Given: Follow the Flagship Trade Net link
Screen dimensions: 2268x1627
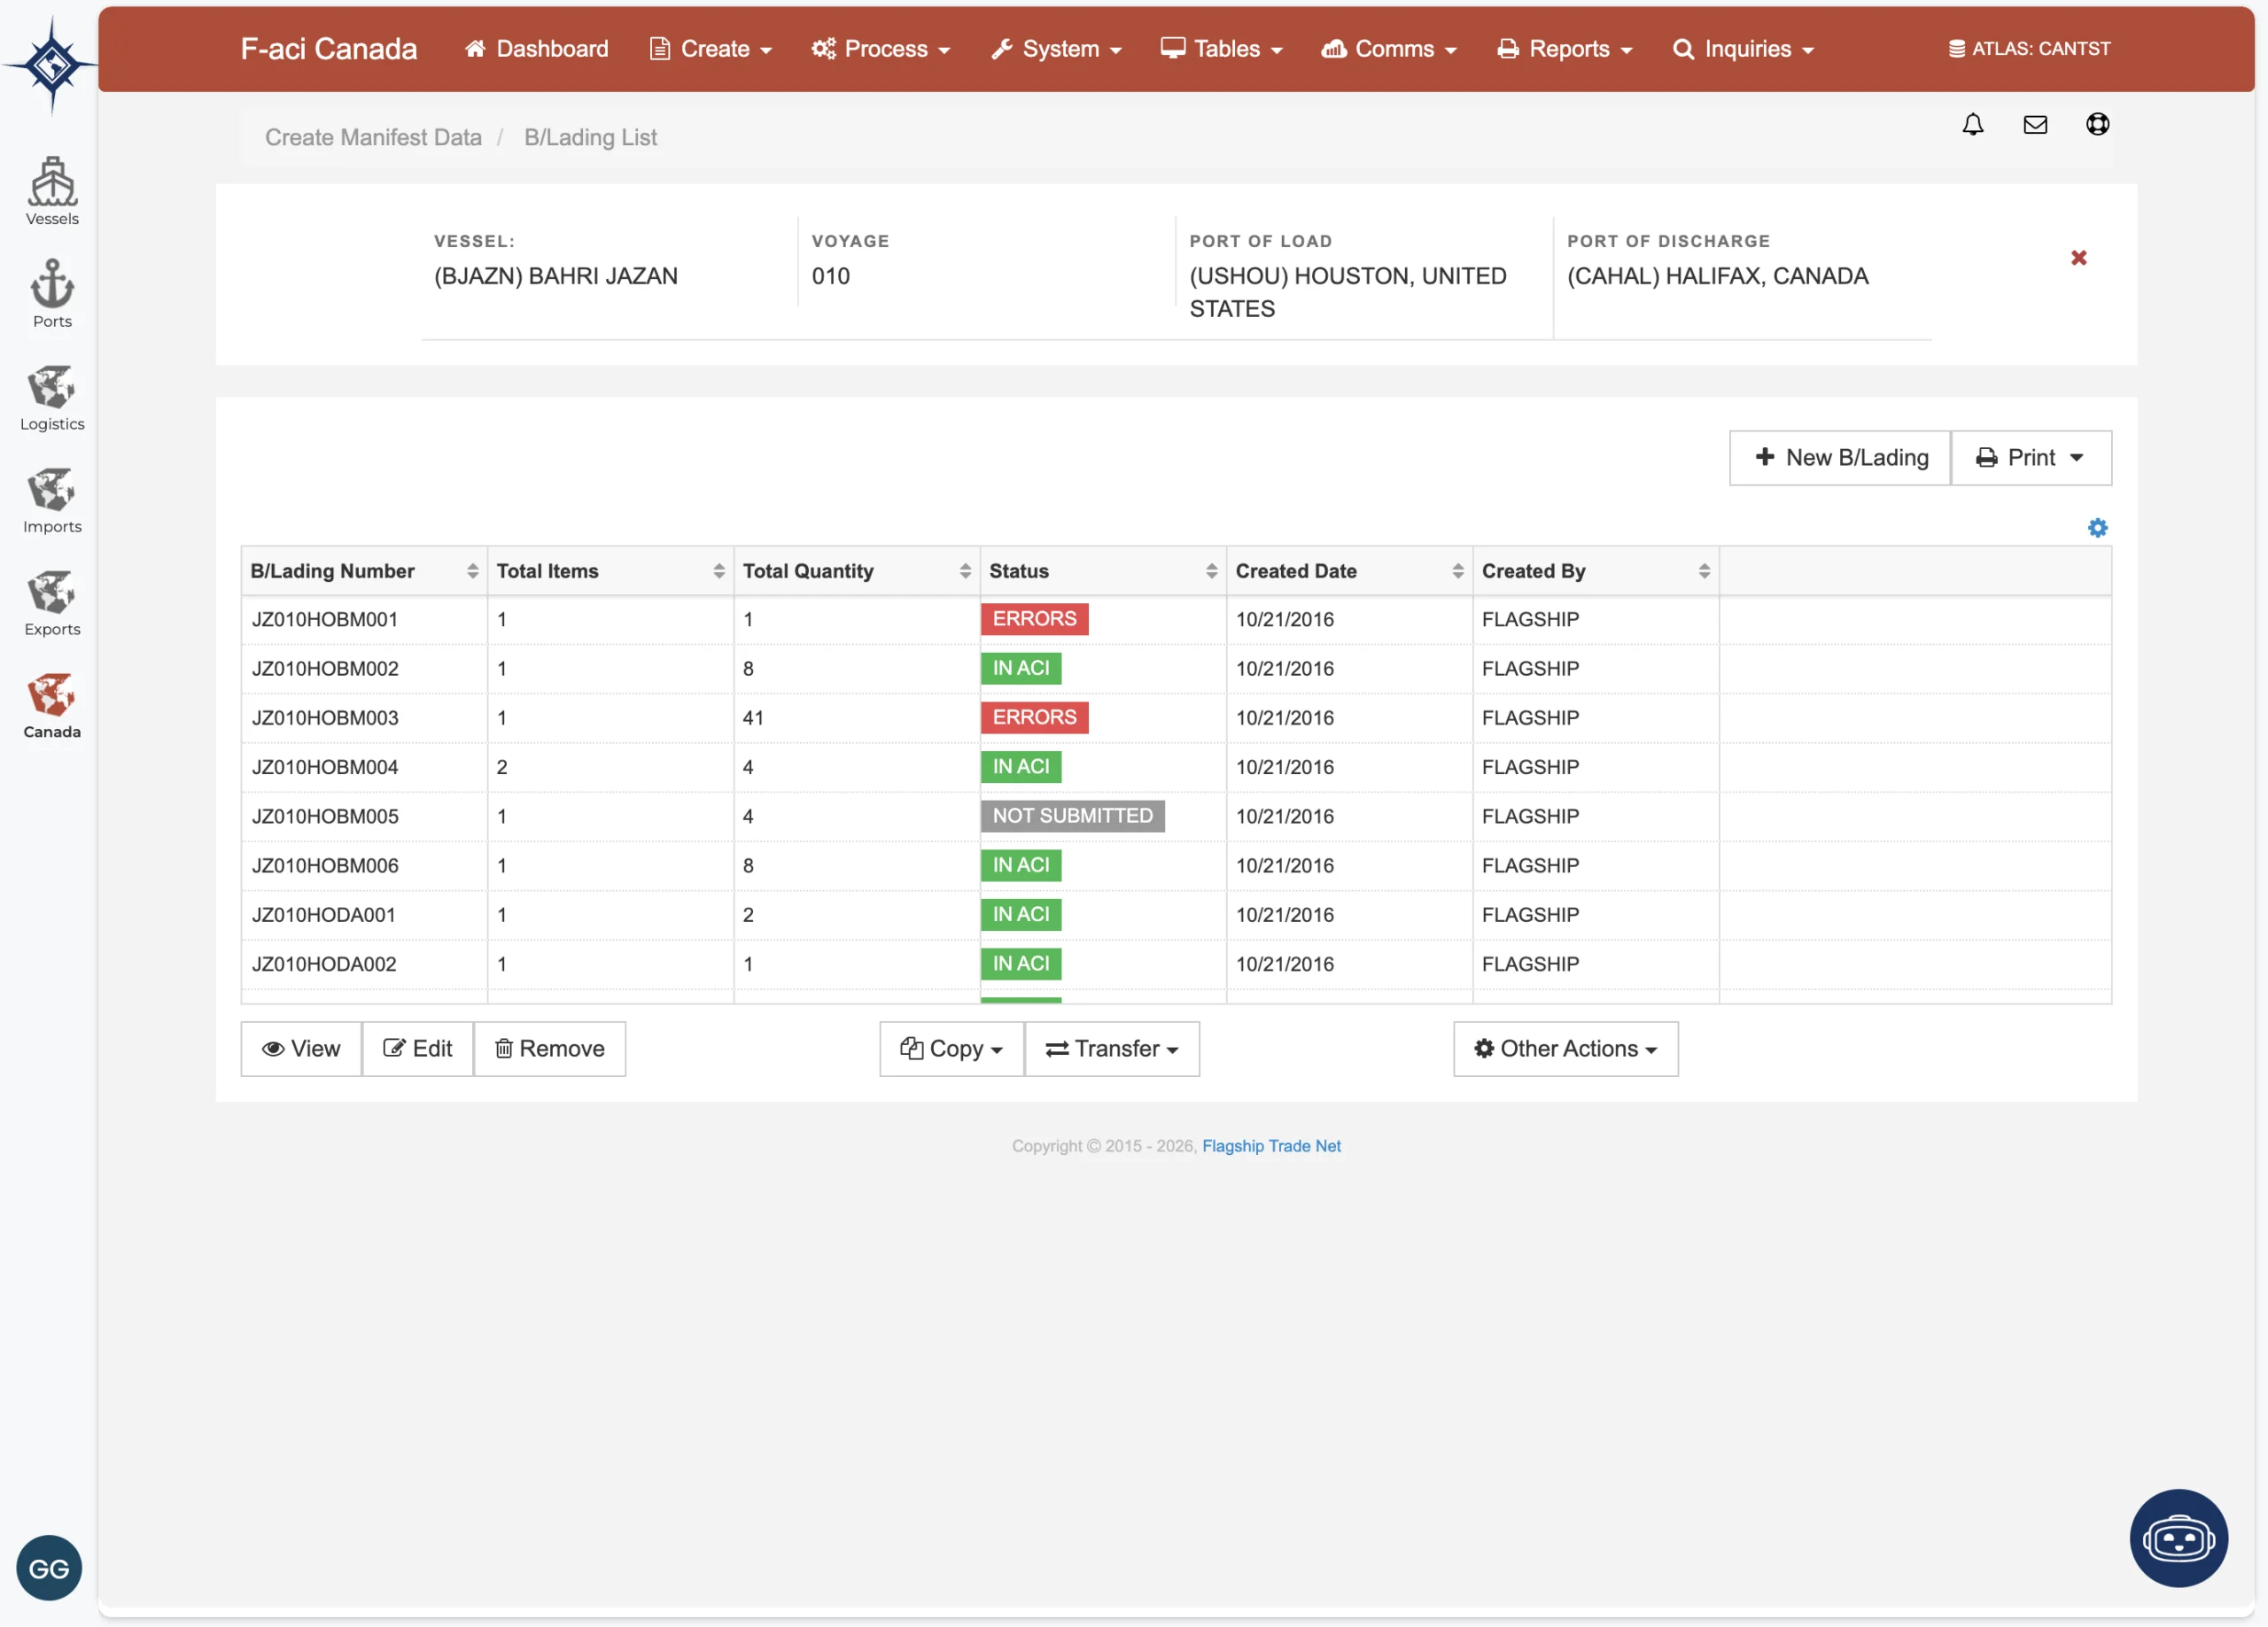Looking at the screenshot, I should [1270, 1146].
